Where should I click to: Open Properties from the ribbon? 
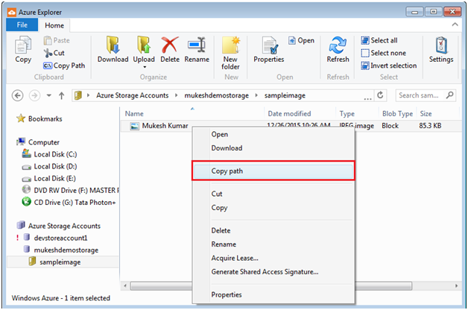click(x=268, y=49)
